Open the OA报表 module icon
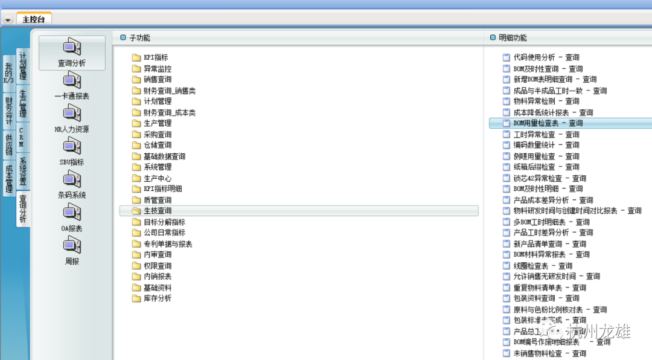This screenshot has height=360, width=652. pyautogui.click(x=72, y=213)
